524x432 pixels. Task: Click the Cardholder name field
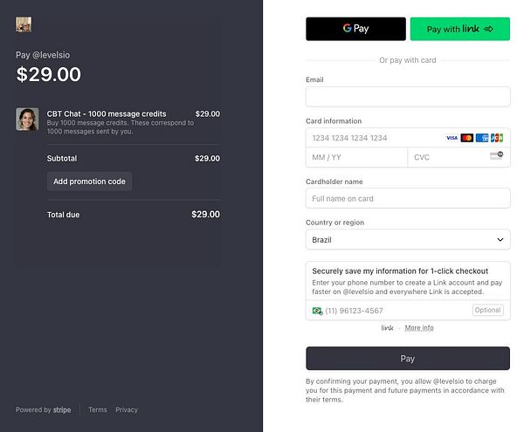point(408,198)
